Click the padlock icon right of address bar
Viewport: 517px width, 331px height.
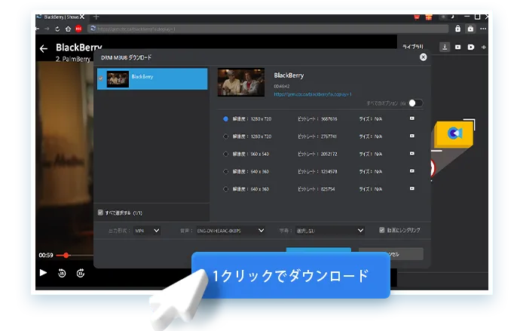[457, 29]
